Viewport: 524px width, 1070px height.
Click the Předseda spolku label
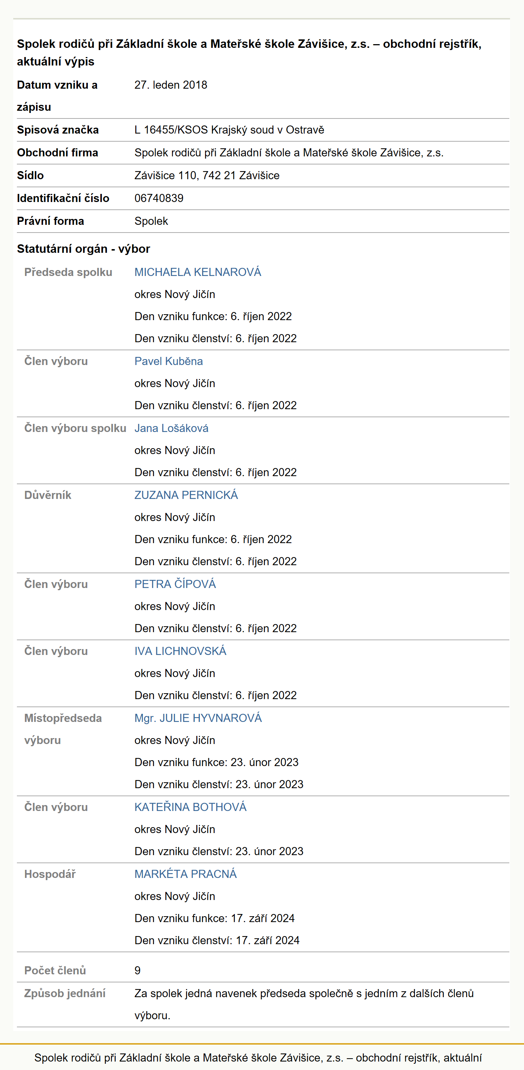68,272
